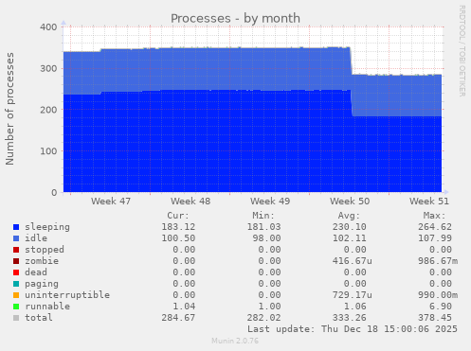This screenshot has width=471, height=351.
Task: Click sleeping minimum value 181.03
Action: coord(263,227)
